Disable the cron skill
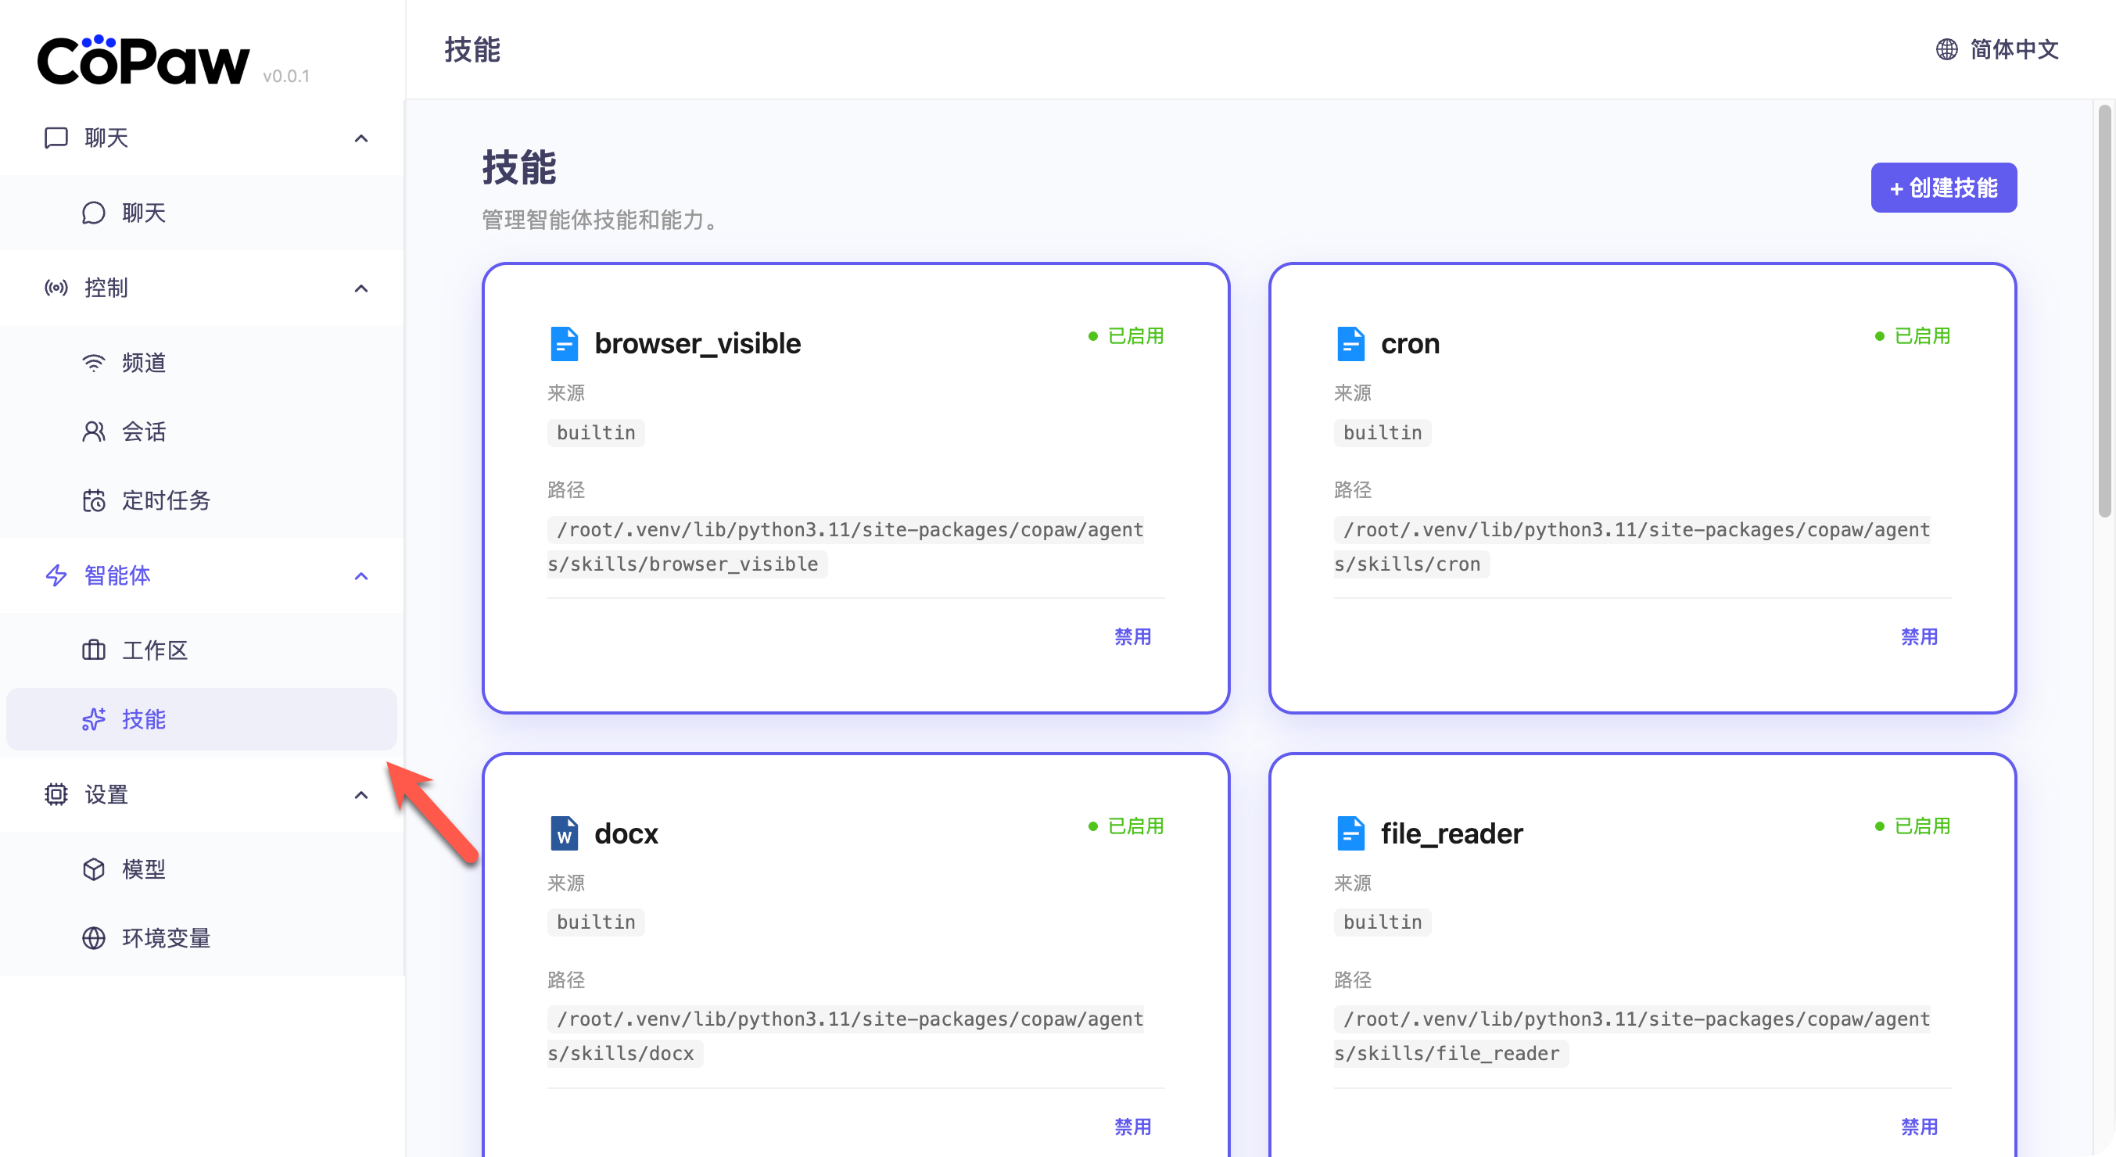This screenshot has height=1157, width=2116. tap(1918, 636)
